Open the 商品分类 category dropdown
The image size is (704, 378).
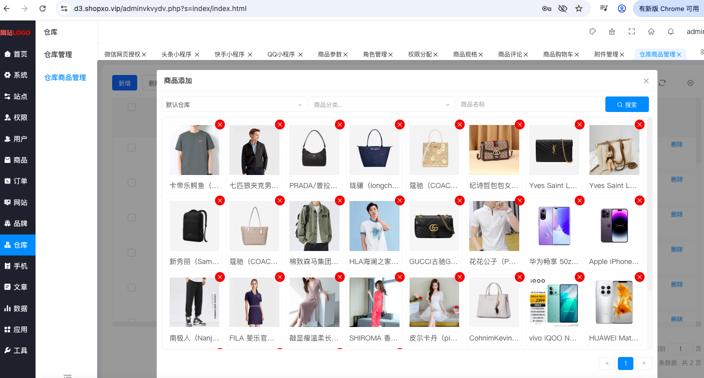click(x=382, y=104)
